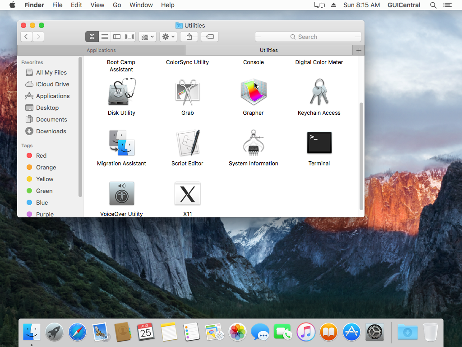This screenshot has height=347, width=462.
Task: Open the File menu
Action: (x=57, y=5)
